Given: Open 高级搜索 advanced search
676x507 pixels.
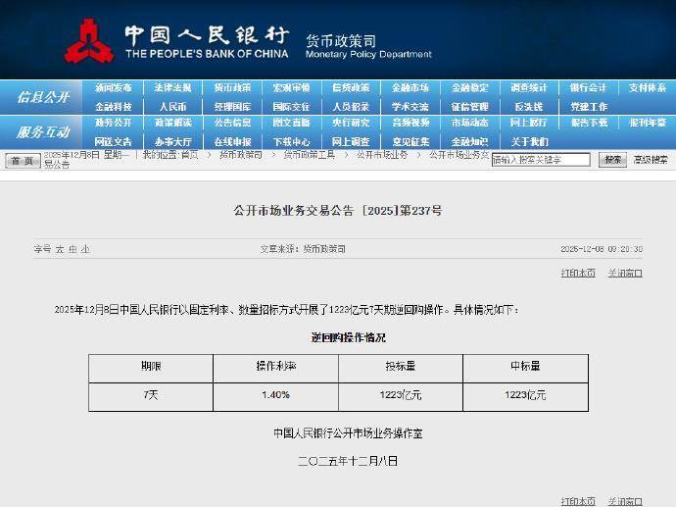Looking at the screenshot, I should pos(651,159).
